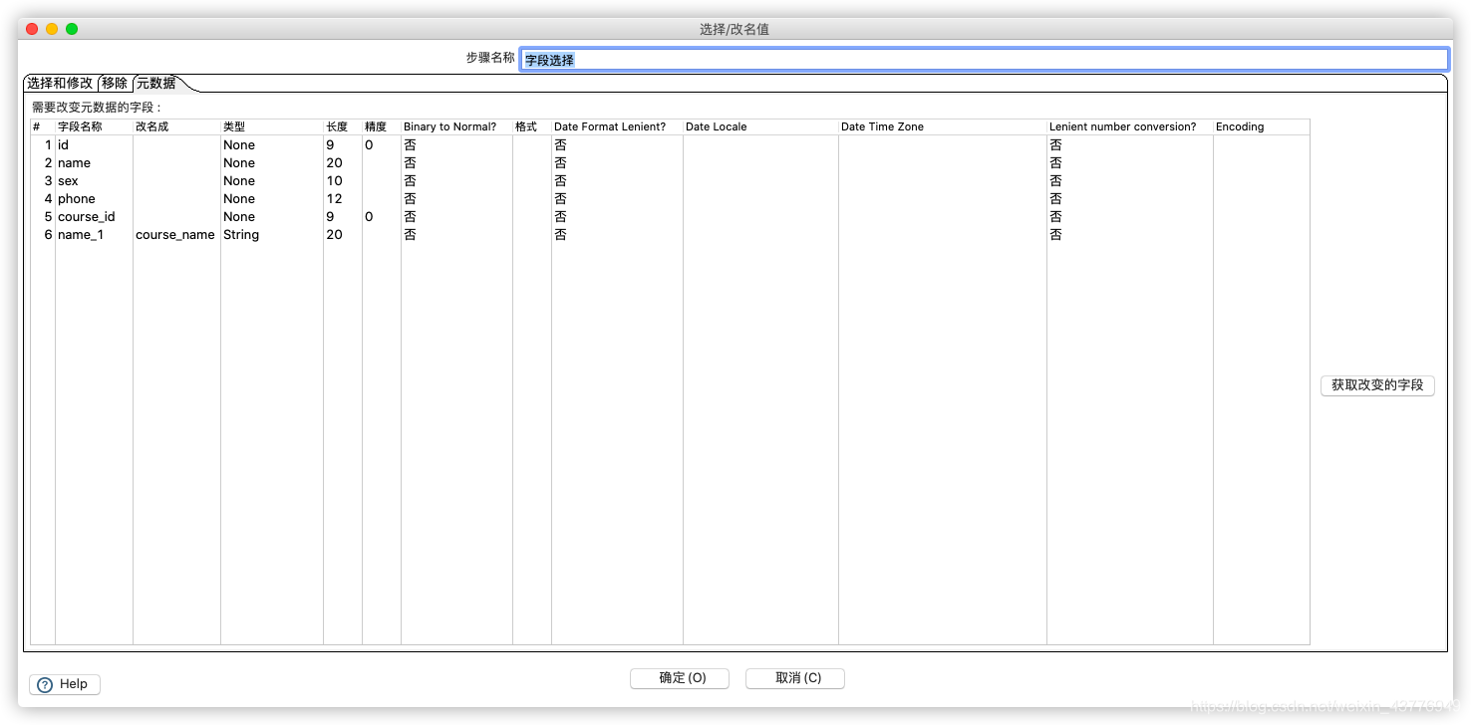Click the 改名成 column header
The image size is (1471, 725).
tap(176, 126)
